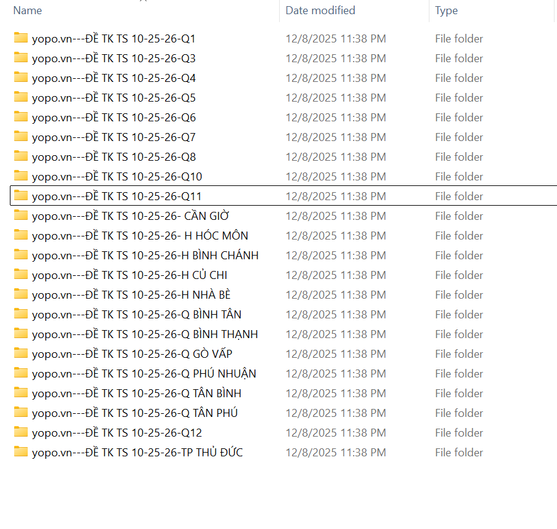This screenshot has width=557, height=529.
Task: Click the Q BÌNH THẠNH folder name
Action: (145, 334)
